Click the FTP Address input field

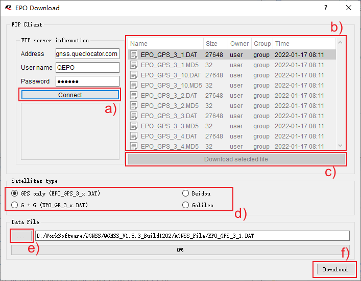(87, 54)
